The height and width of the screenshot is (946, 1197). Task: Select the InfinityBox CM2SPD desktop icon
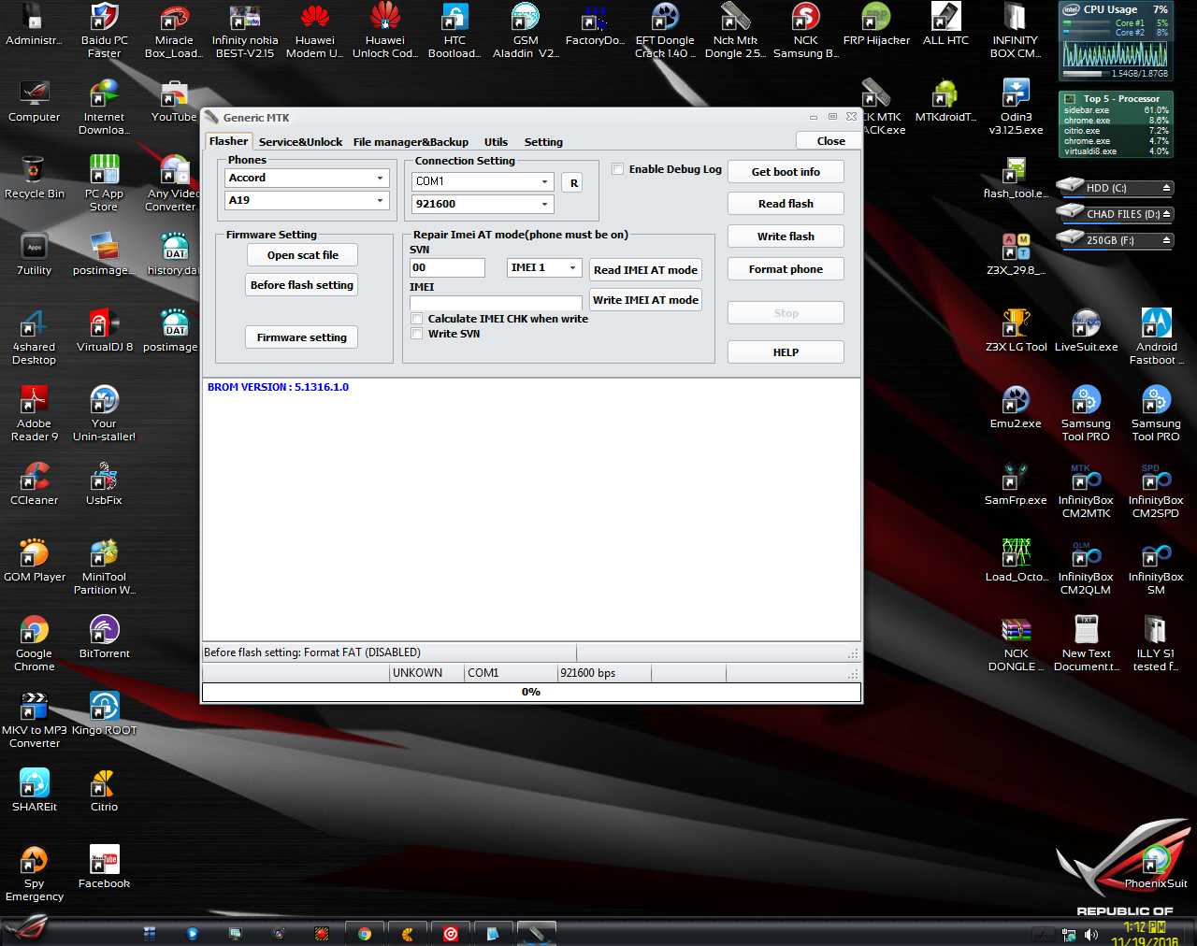(x=1156, y=491)
